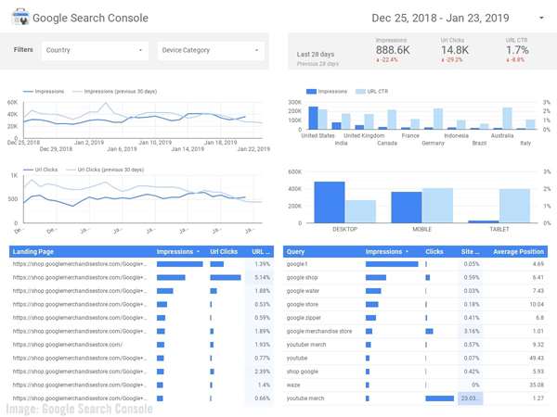Click the 'google water' query row
557x417 pixels.
(x=415, y=291)
